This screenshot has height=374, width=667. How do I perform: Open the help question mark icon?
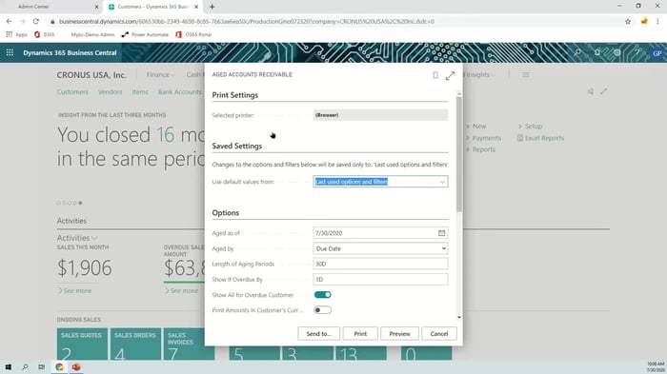click(x=637, y=52)
